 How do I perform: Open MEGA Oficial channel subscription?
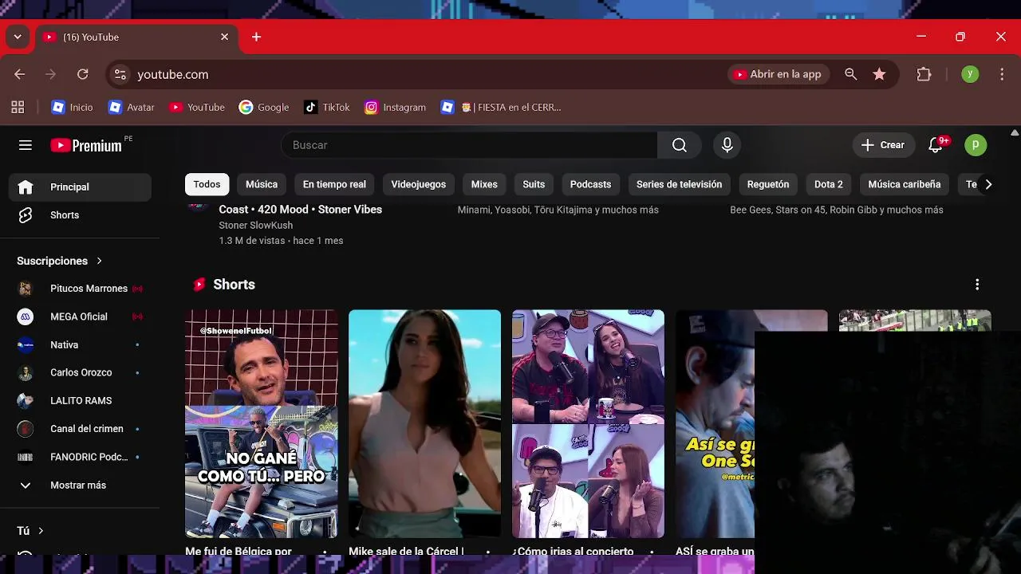pos(80,316)
